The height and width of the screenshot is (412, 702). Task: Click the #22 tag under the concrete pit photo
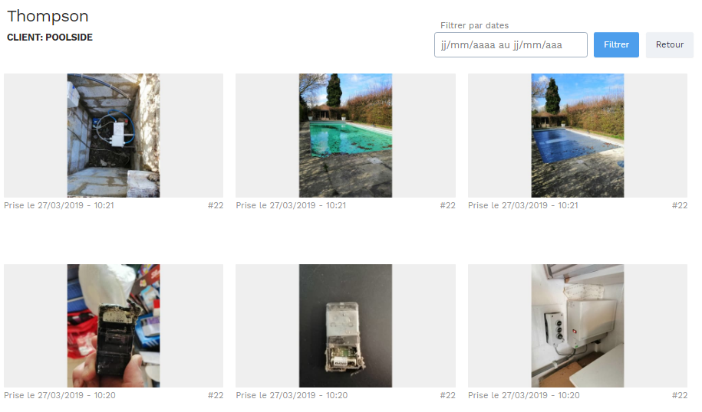(216, 205)
